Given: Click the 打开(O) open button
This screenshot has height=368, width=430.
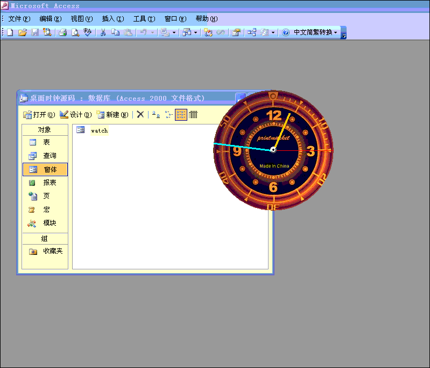Looking at the screenshot, I should pyautogui.click(x=39, y=115).
